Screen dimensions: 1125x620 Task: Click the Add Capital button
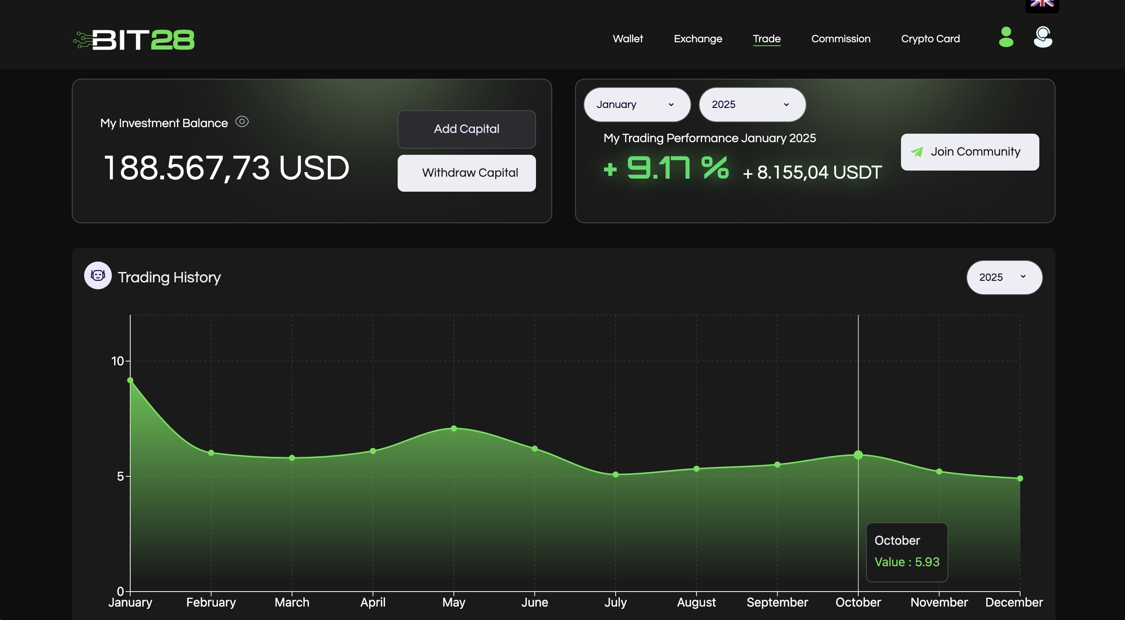[466, 129]
